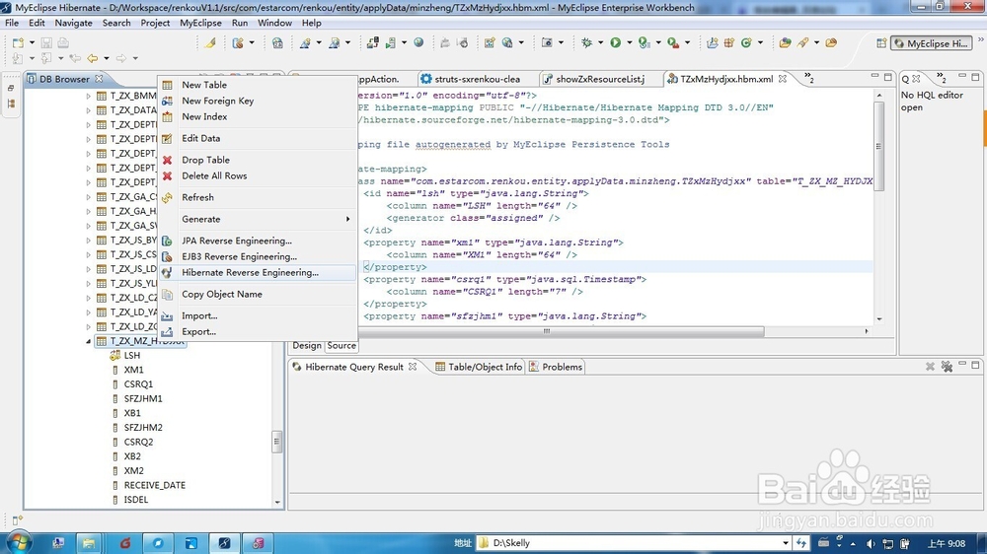Click the Open Perspective icon
Image resolution: width=987 pixels, height=554 pixels.
(x=881, y=43)
